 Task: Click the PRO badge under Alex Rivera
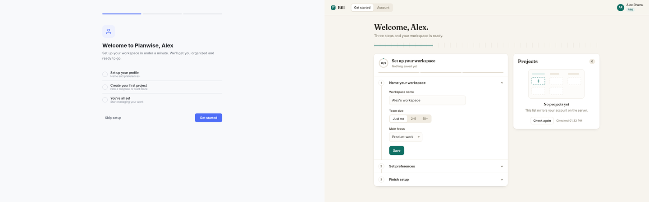pyautogui.click(x=630, y=9)
